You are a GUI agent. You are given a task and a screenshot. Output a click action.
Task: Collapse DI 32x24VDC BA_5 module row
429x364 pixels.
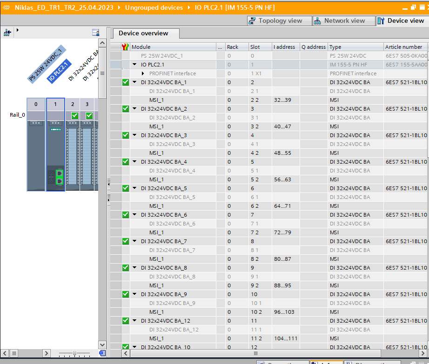(x=134, y=188)
